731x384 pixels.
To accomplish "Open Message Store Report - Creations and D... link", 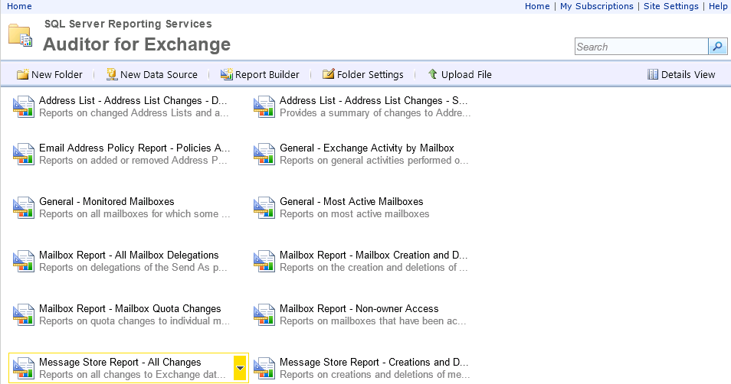I will pyautogui.click(x=374, y=362).
